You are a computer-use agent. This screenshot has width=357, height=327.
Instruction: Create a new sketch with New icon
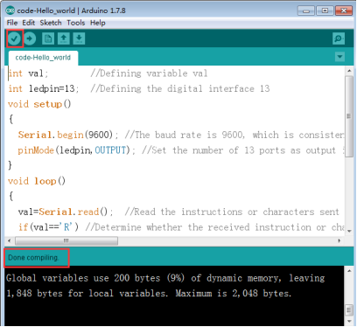[x=48, y=38]
